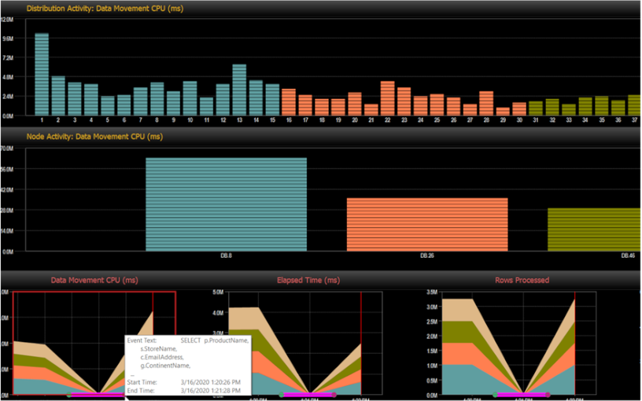Select distribution bar 1 in Distribution Activity chart
642x401 pixels.
(x=42, y=74)
